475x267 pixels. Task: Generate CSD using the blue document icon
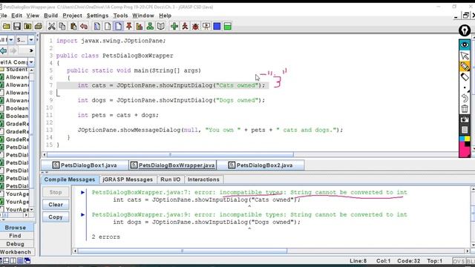(97, 27)
